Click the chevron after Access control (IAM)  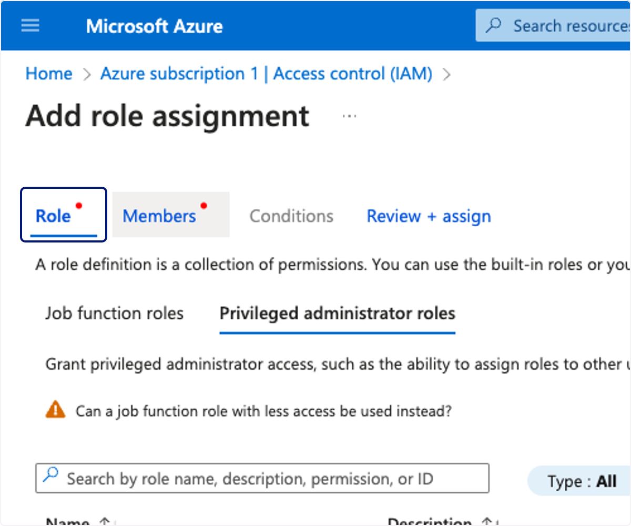click(447, 75)
